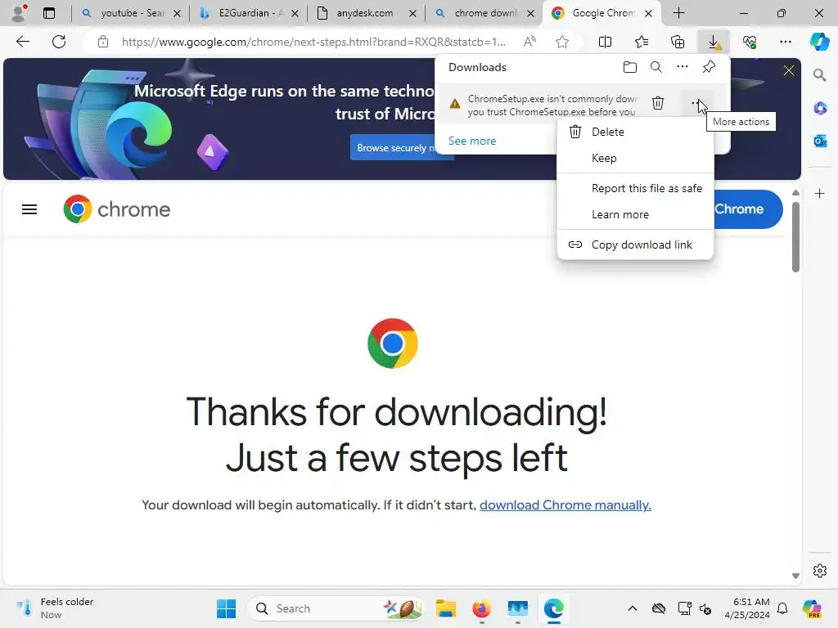Open the downloads folder icon
This screenshot has height=628, width=838.
pos(630,67)
